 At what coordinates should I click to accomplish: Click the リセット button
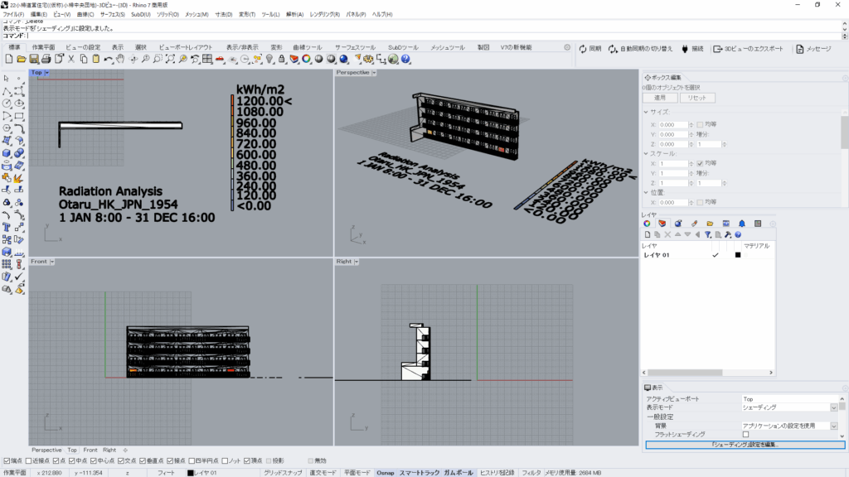(698, 98)
